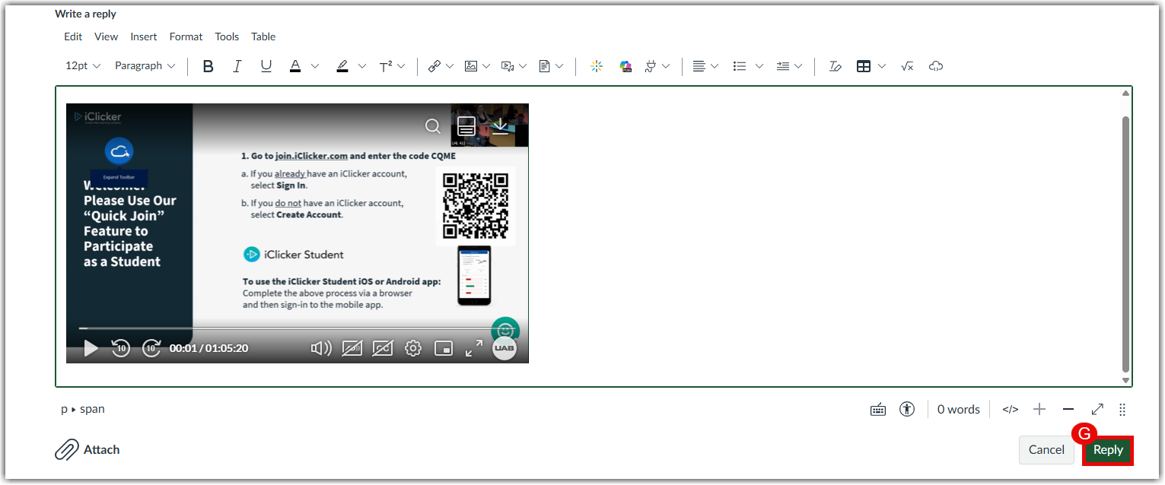Click the blue Expand Toolbar cloud button
Viewport: 1165px width, 485px height.
[x=119, y=151]
